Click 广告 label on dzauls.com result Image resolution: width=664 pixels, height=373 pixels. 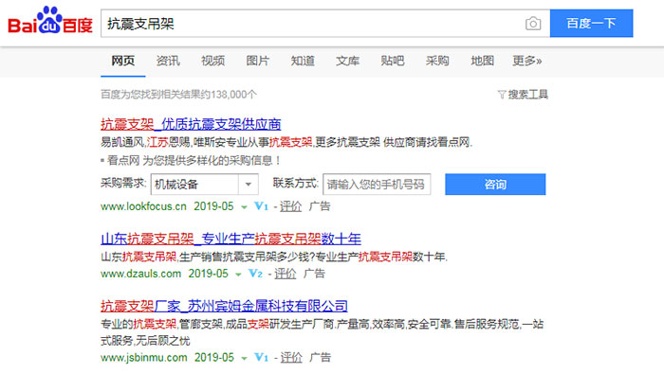[314, 274]
